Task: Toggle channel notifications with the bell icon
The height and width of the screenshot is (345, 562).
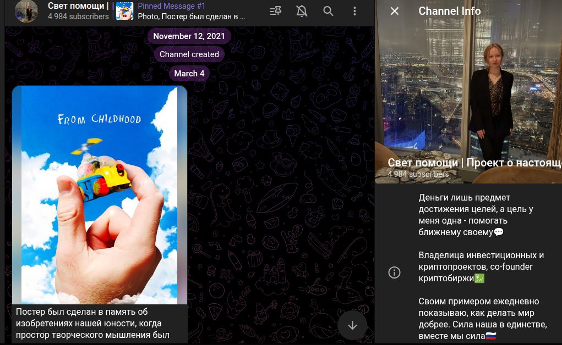Action: pyautogui.click(x=302, y=11)
